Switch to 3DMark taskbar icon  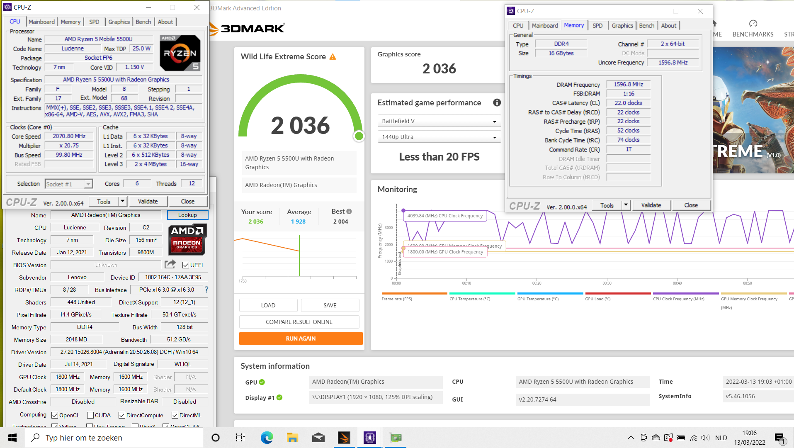click(344, 438)
